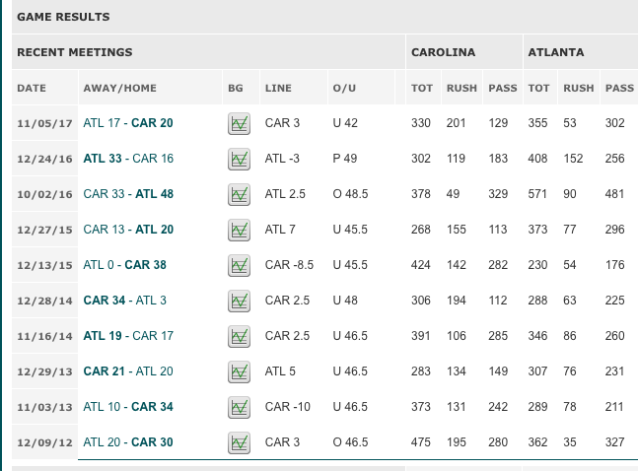
Task: Click the LINE column header
Action: pyautogui.click(x=278, y=89)
